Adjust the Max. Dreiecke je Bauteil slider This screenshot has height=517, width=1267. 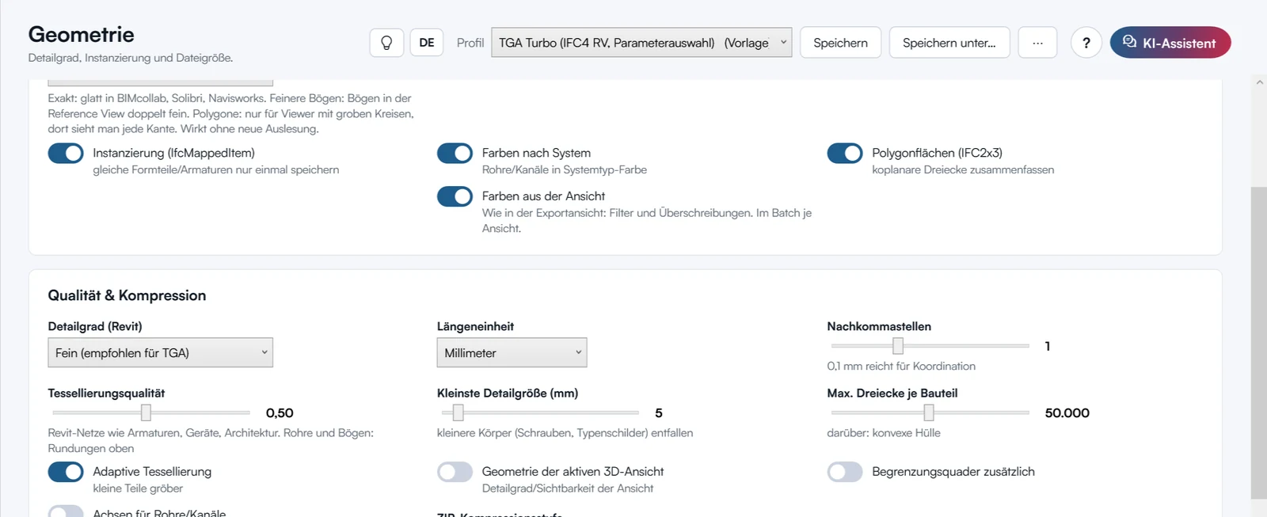pyautogui.click(x=929, y=412)
